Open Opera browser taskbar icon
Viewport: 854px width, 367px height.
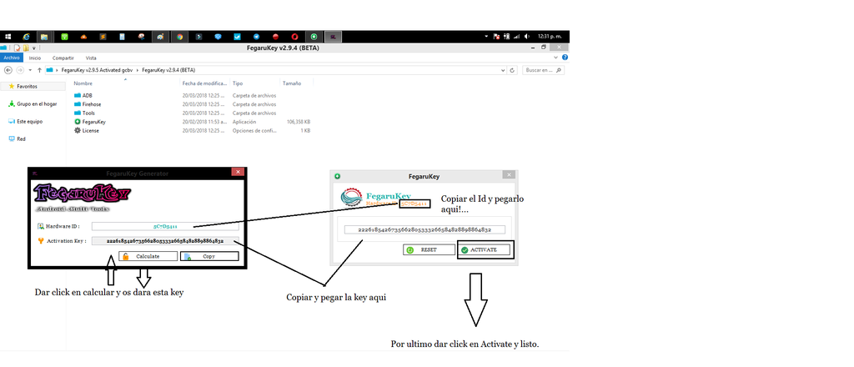pos(294,37)
